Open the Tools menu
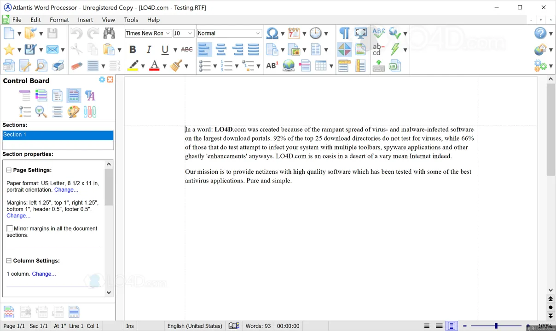 click(x=131, y=20)
